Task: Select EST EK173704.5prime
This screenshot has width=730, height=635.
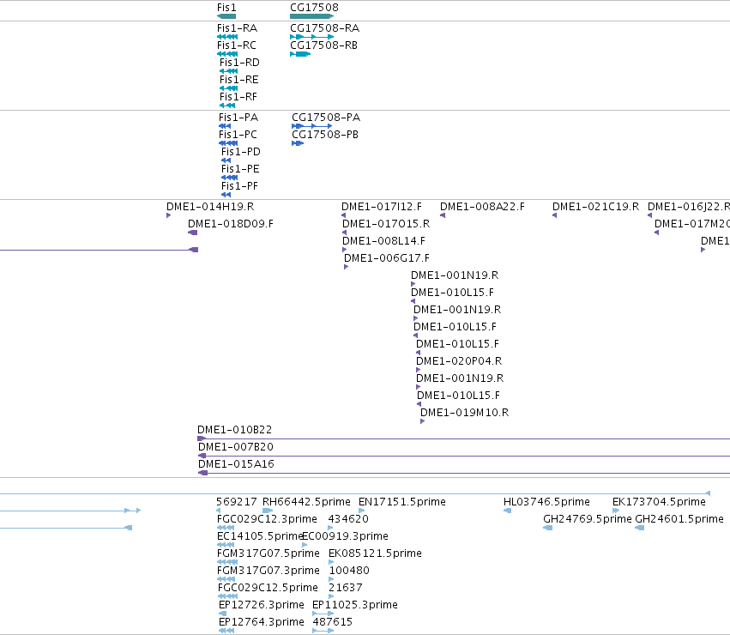Action: coord(659,502)
